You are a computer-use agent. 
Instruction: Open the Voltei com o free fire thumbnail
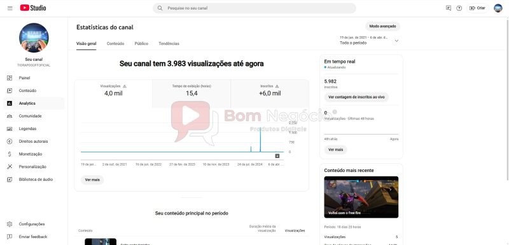point(361,197)
